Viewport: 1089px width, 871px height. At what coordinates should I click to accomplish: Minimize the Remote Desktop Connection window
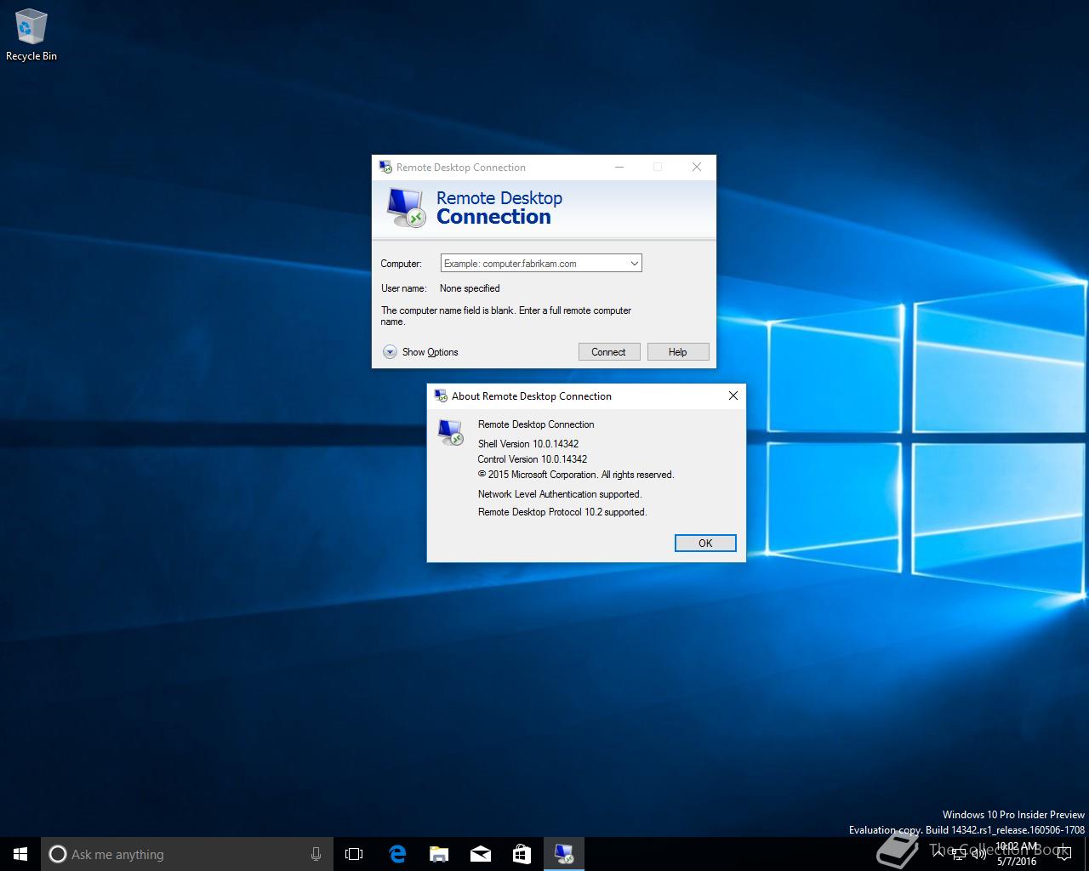(619, 167)
